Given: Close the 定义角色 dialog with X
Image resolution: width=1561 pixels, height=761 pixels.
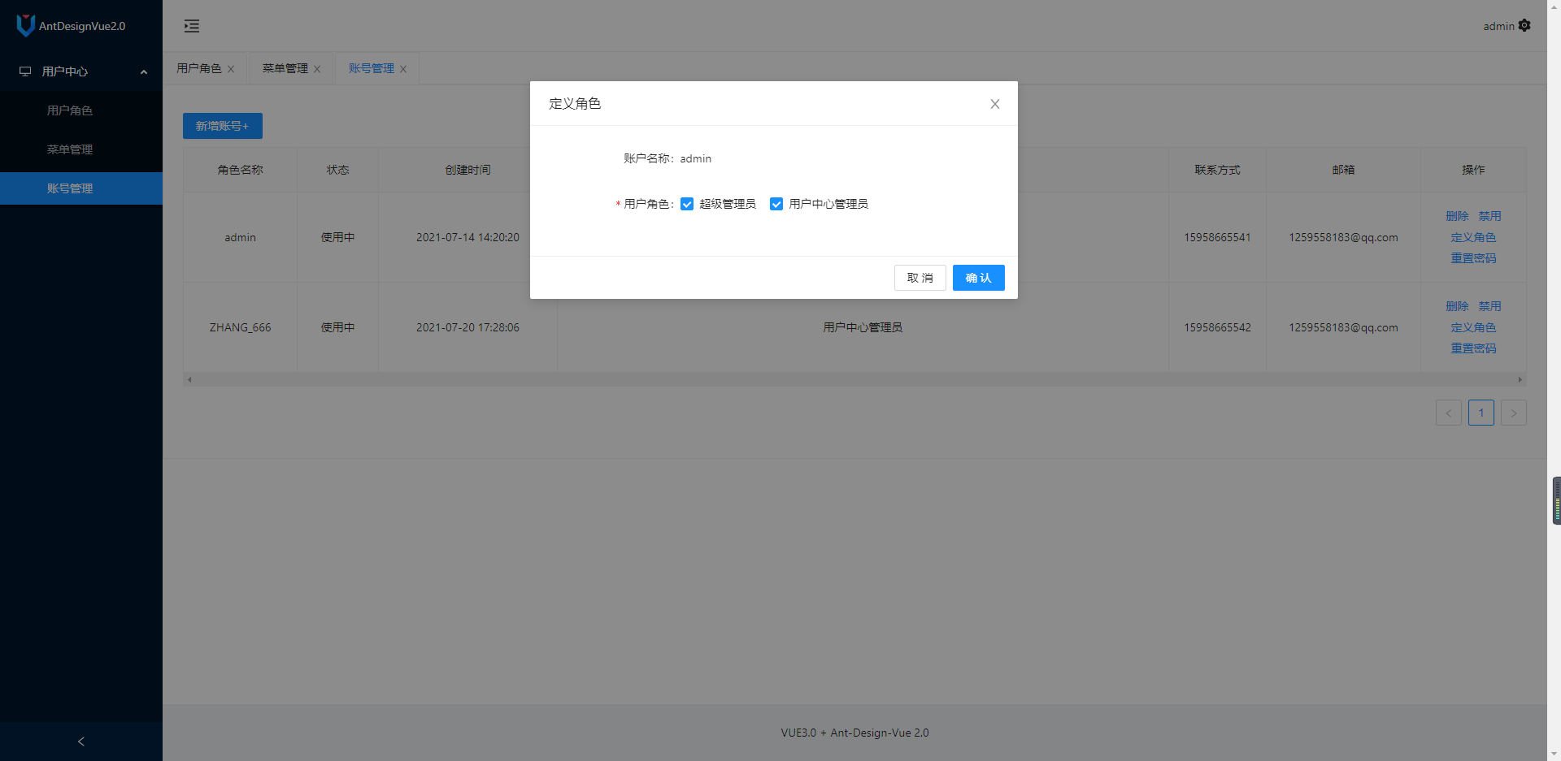Looking at the screenshot, I should [x=994, y=104].
